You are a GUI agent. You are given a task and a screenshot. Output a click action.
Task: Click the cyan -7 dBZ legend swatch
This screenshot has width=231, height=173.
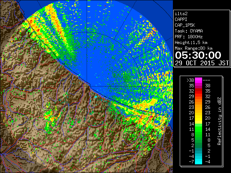(x=199, y=161)
